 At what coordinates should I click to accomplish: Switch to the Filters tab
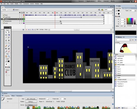point(13,96)
